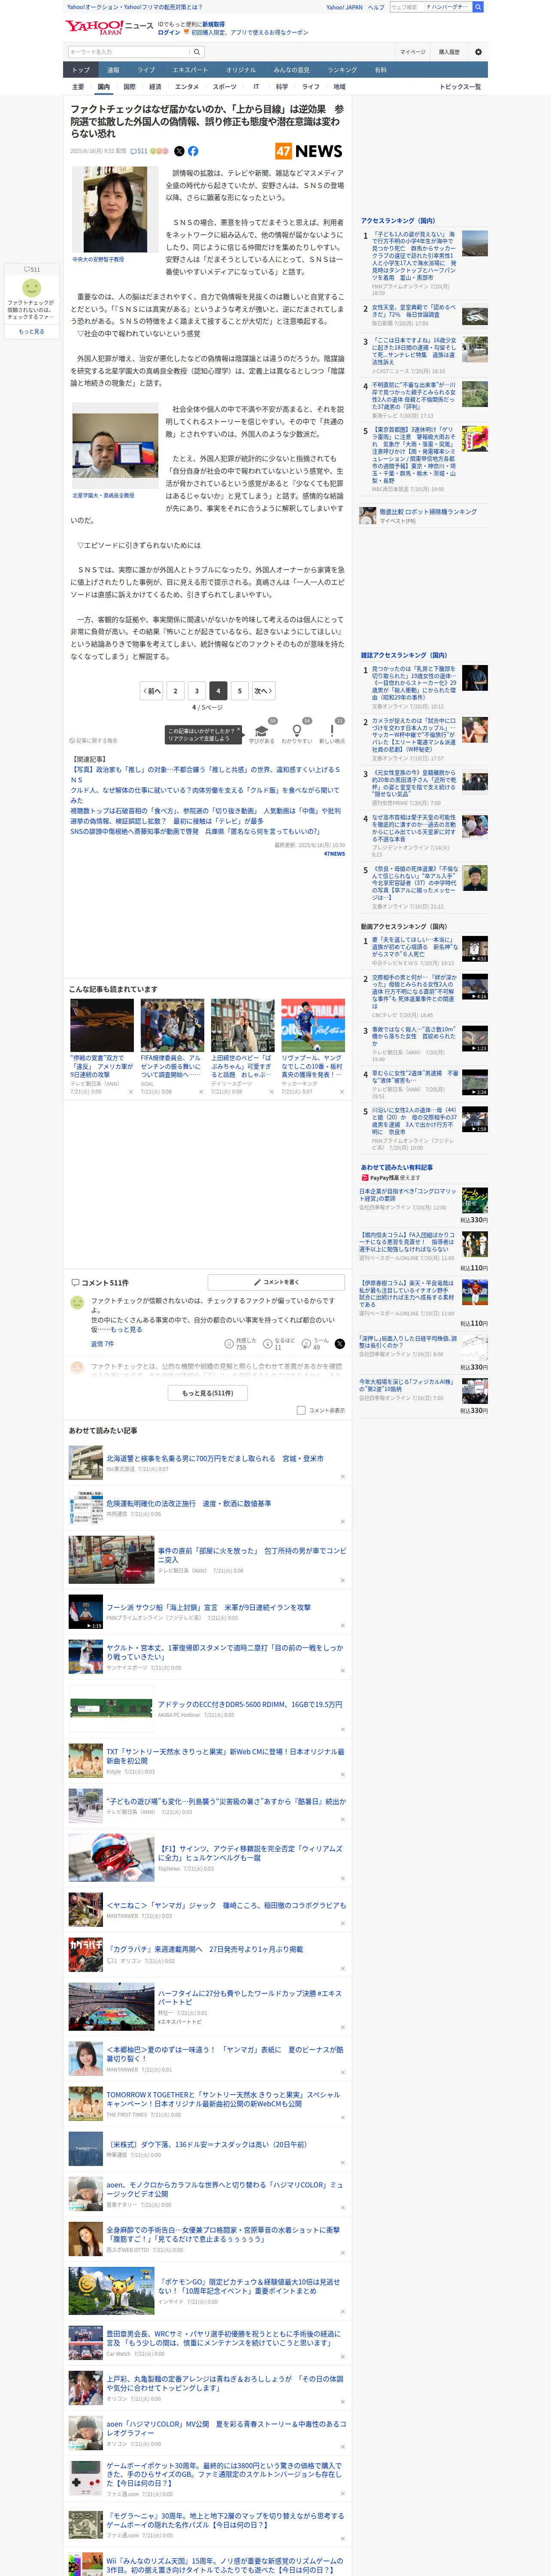Viewport: 551px width, 2576px height.
Task: Open the FIFA規律委員会 recommended article thumbnail
Action: pyautogui.click(x=172, y=1025)
